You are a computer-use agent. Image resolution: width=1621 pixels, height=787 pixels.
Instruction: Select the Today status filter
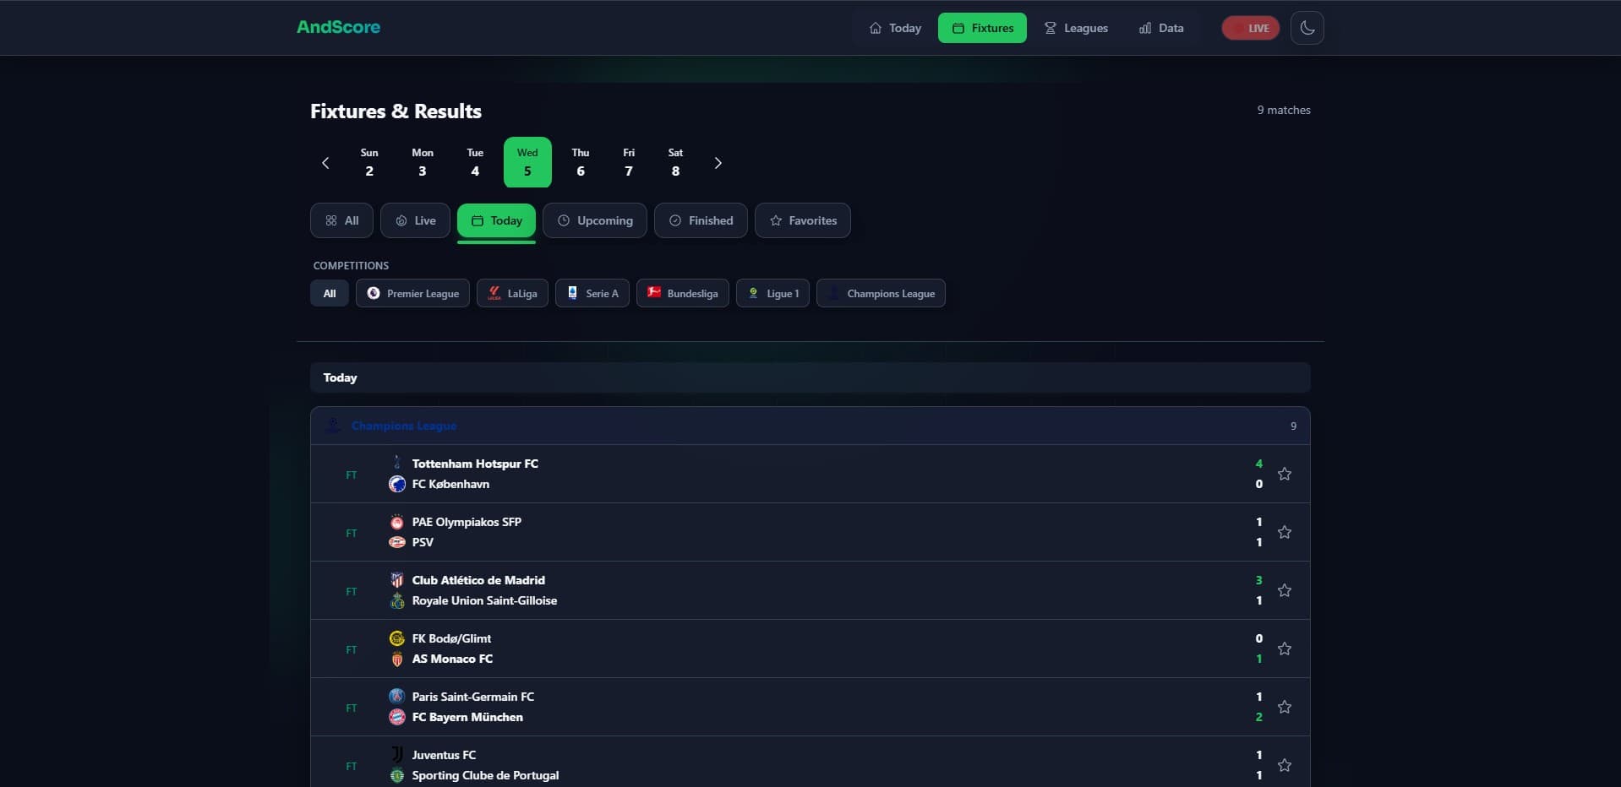tap(496, 220)
